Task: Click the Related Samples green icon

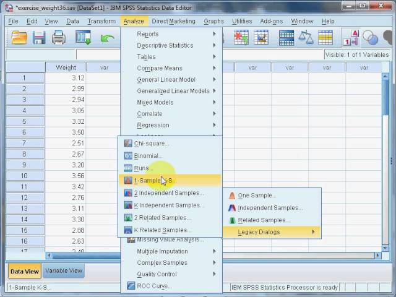Action: pyautogui.click(x=232, y=220)
